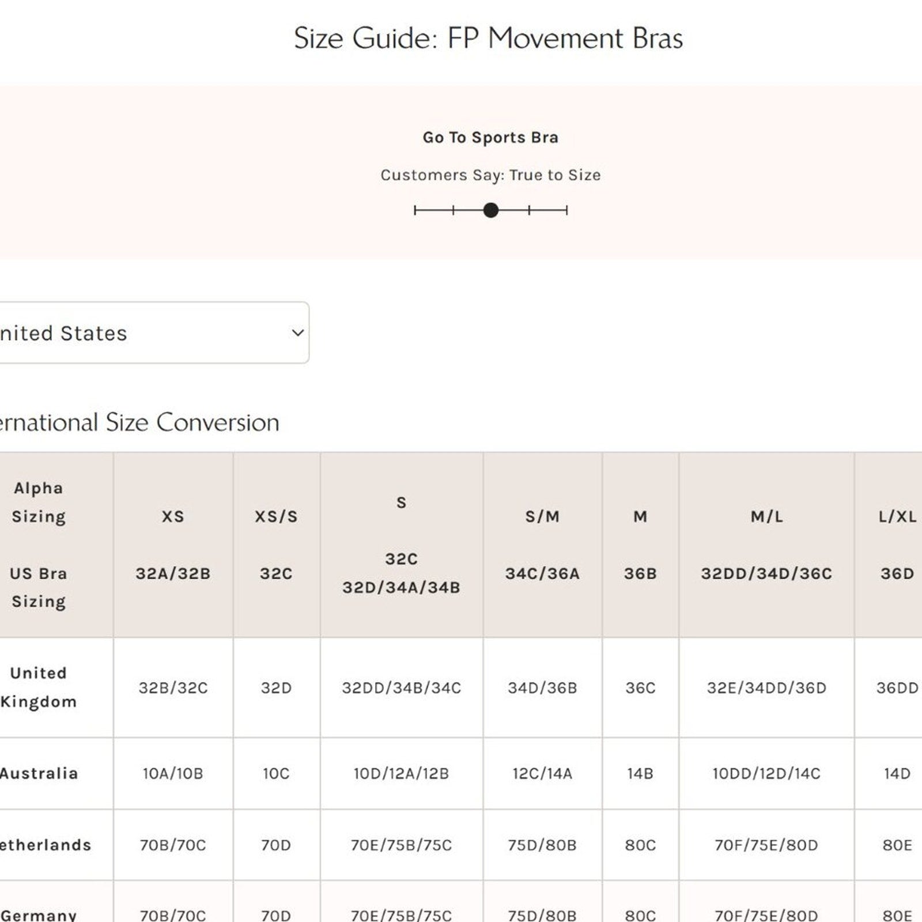The width and height of the screenshot is (922, 922).
Task: Open the United States country dropdown
Action: pyautogui.click(x=150, y=332)
